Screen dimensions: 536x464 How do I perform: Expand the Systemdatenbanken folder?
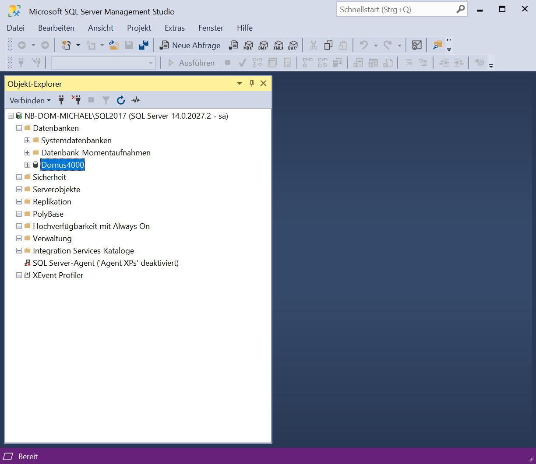[27, 141]
